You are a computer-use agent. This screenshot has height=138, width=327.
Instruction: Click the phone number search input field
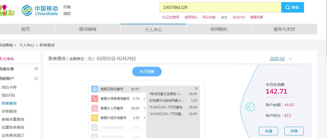tap(220, 7)
